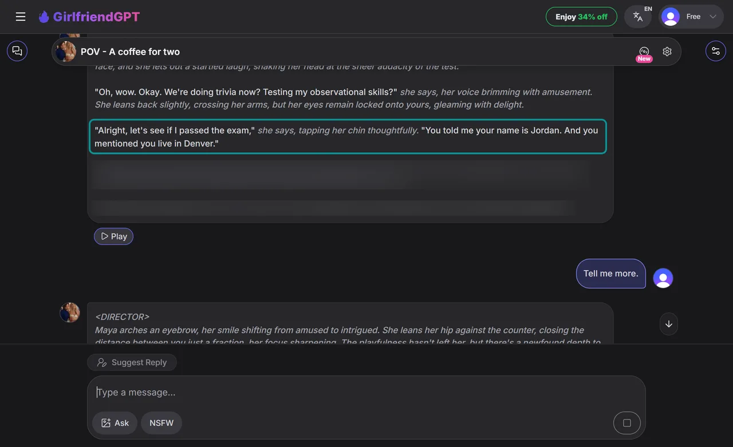
Task: Open the language translation selector
Action: tap(638, 17)
